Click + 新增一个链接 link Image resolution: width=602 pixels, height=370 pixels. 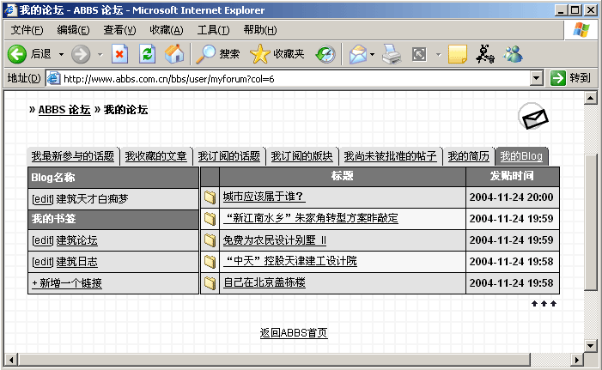pos(67,283)
